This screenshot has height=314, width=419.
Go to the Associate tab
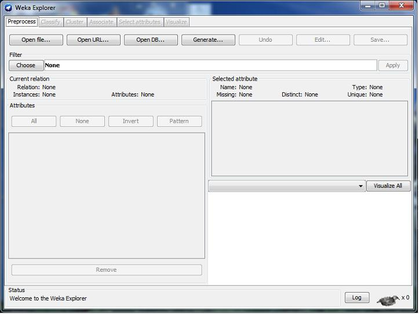pos(101,22)
